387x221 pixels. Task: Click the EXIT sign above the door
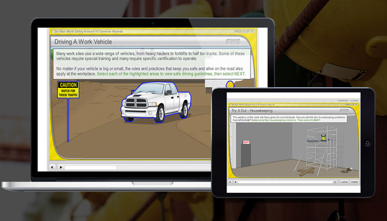(x=246, y=142)
